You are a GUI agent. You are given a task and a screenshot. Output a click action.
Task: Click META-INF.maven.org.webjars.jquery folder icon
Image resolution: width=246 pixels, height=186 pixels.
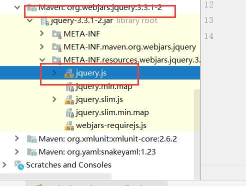56,47
